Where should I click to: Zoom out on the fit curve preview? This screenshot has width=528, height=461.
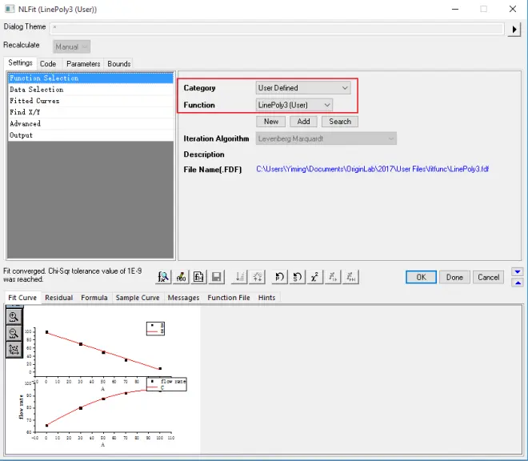14,333
